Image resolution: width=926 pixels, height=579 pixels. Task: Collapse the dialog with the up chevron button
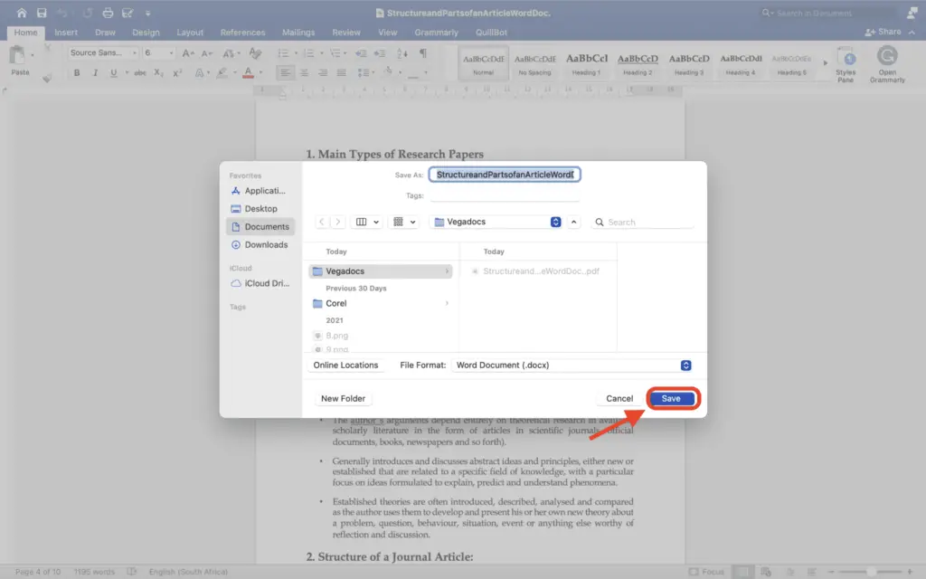pos(573,222)
